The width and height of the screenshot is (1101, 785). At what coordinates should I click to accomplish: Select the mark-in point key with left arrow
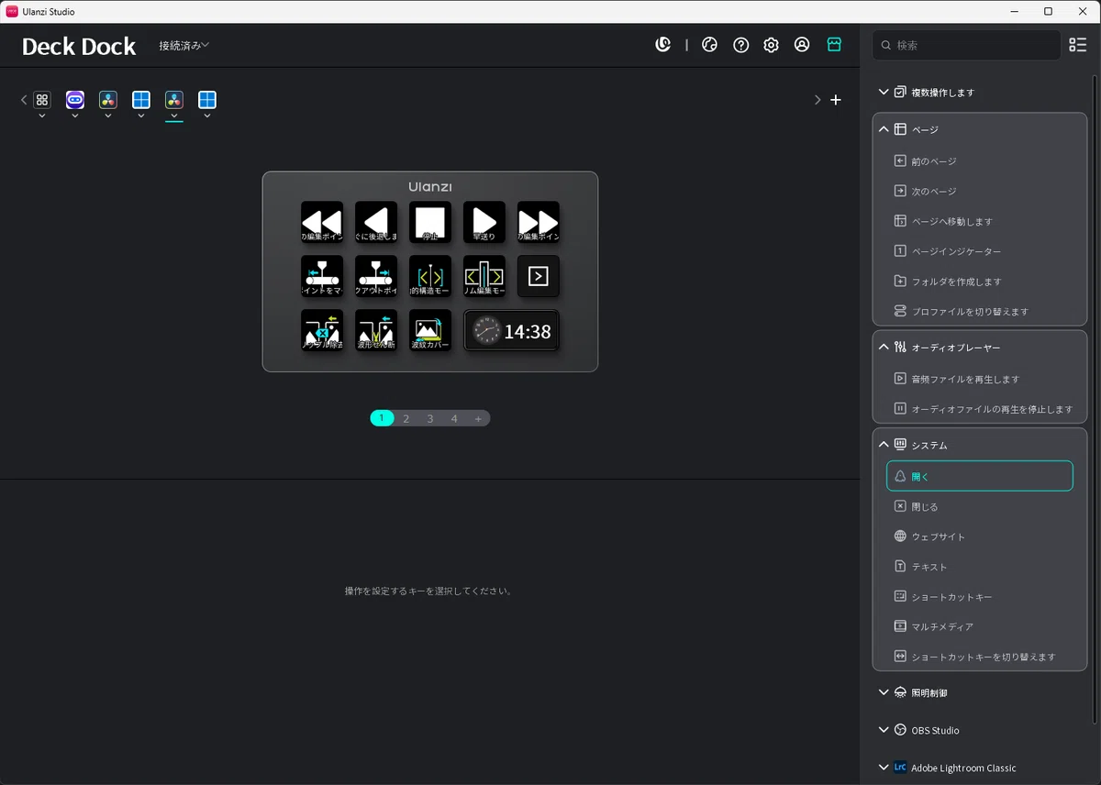pyautogui.click(x=322, y=276)
